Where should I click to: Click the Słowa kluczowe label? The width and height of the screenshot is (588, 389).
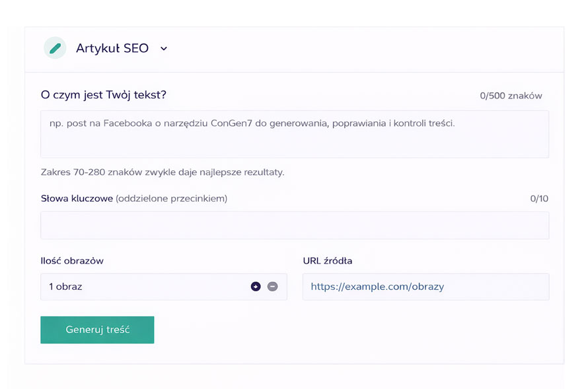tap(77, 199)
